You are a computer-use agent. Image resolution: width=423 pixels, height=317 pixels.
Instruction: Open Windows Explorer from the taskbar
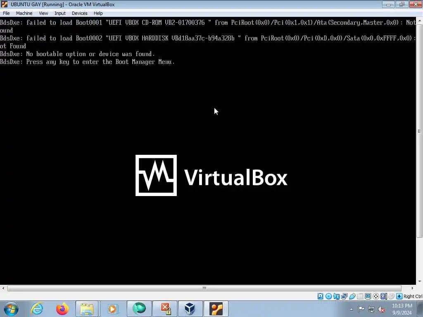click(x=87, y=309)
